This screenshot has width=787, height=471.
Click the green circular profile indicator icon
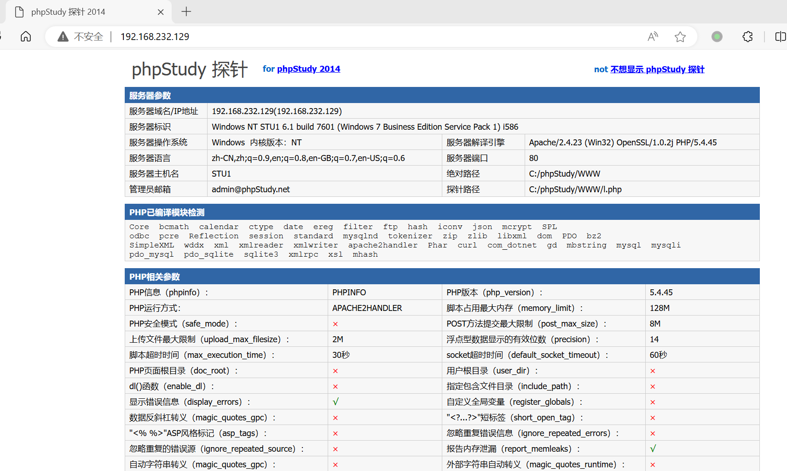click(717, 36)
